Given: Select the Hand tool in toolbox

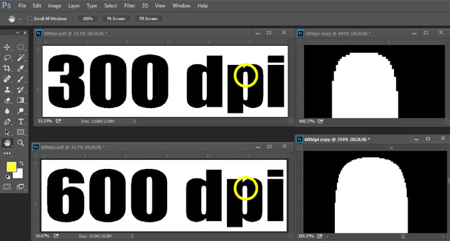Looking at the screenshot, I should click(x=7, y=143).
